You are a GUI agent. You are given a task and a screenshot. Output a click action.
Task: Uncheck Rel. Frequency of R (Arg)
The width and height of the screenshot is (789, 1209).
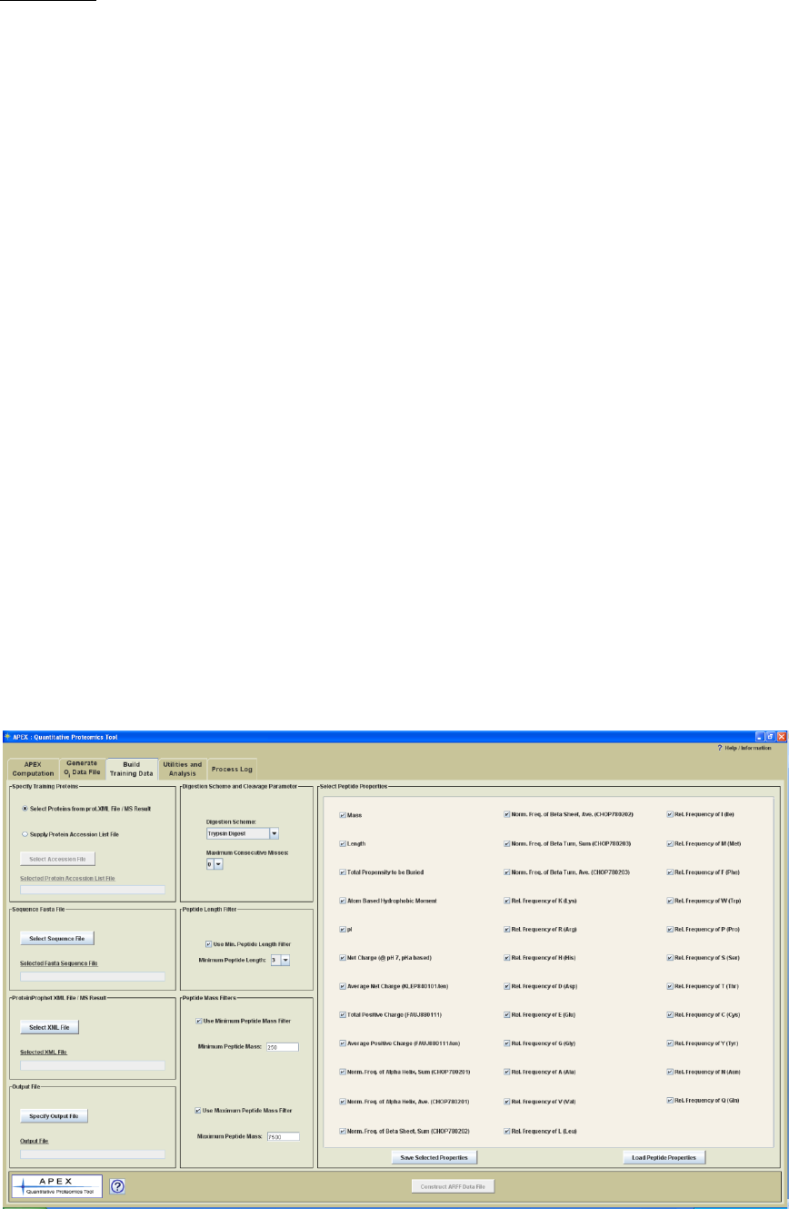(506, 929)
